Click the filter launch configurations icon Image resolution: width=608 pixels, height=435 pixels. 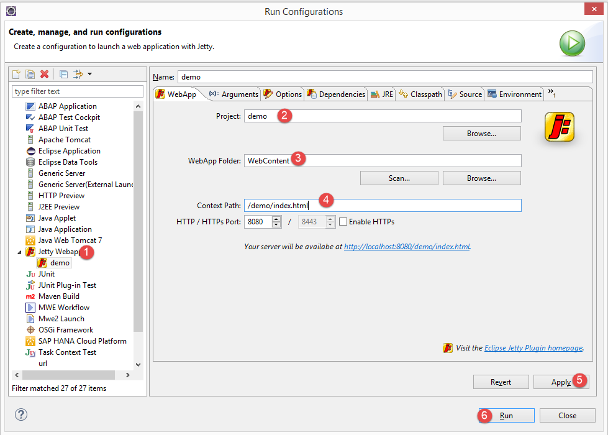coord(78,75)
